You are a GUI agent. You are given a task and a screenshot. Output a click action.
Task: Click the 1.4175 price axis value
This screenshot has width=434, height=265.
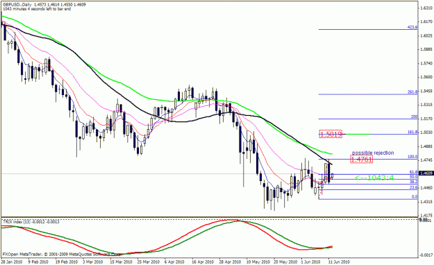(426, 215)
